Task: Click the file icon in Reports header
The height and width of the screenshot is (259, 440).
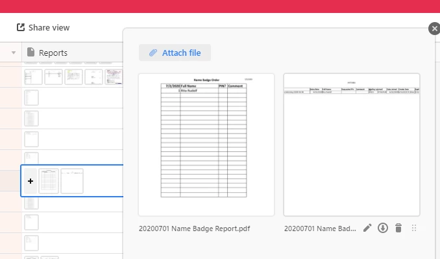Action: [x=31, y=52]
